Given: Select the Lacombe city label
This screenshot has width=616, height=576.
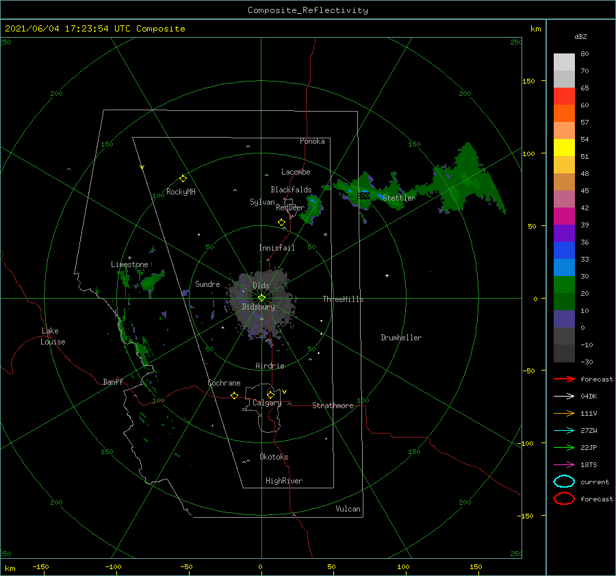Looking at the screenshot, I should point(296,172).
